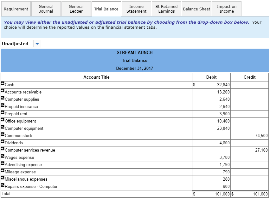Click the Repairs expense - Computer title
The height and width of the screenshot is (204, 270).
31,187
